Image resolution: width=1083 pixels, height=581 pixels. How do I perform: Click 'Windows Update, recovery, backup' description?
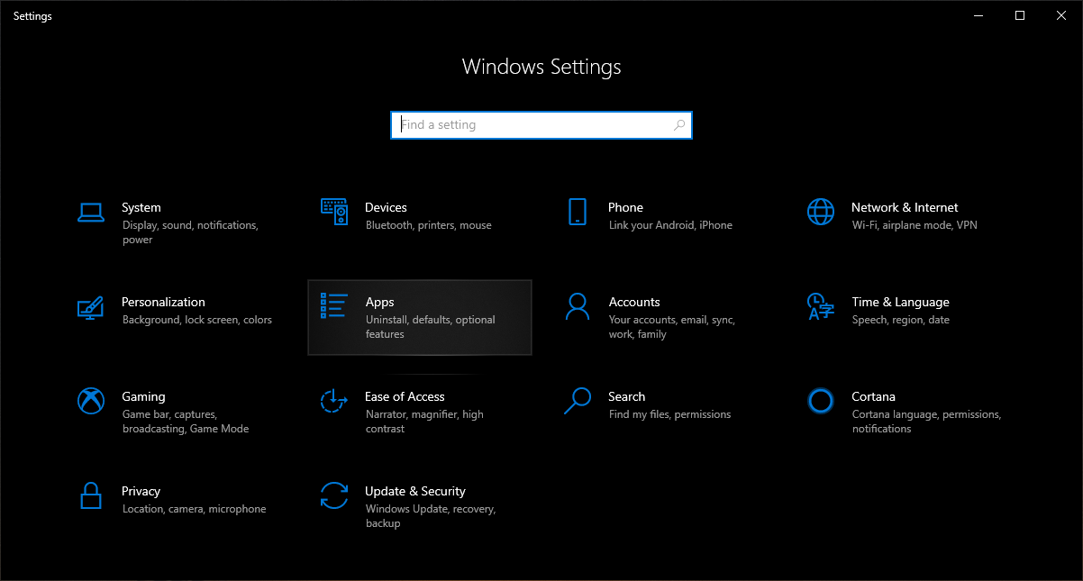[x=431, y=516]
